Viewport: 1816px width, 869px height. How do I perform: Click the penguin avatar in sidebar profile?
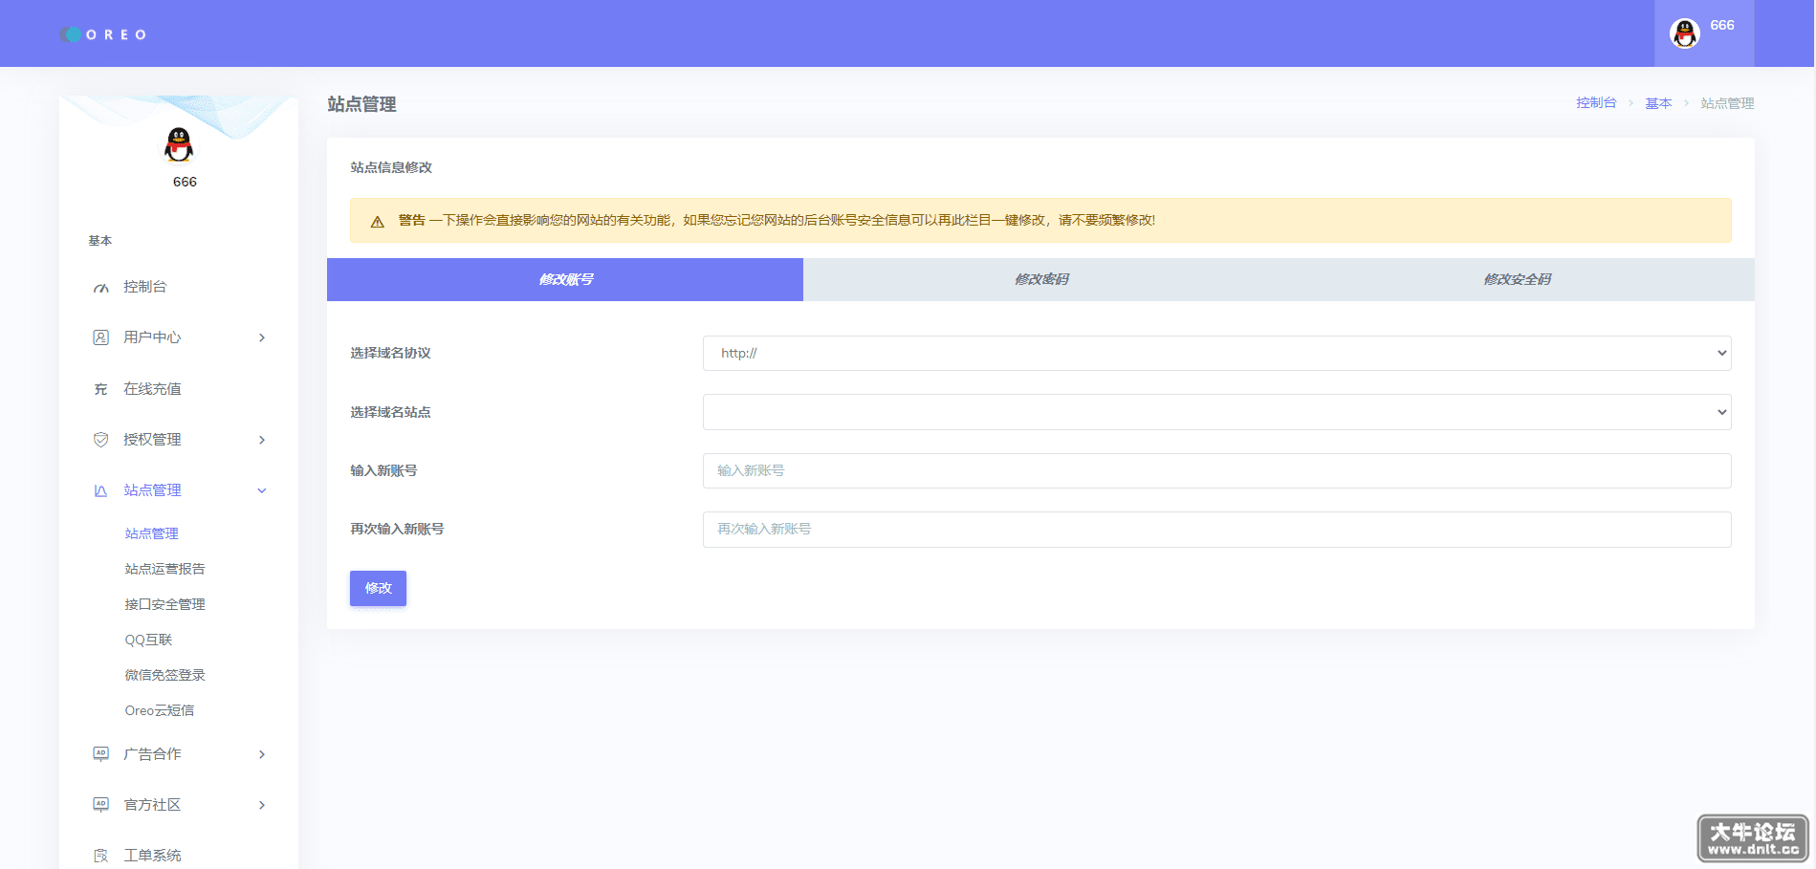[179, 144]
